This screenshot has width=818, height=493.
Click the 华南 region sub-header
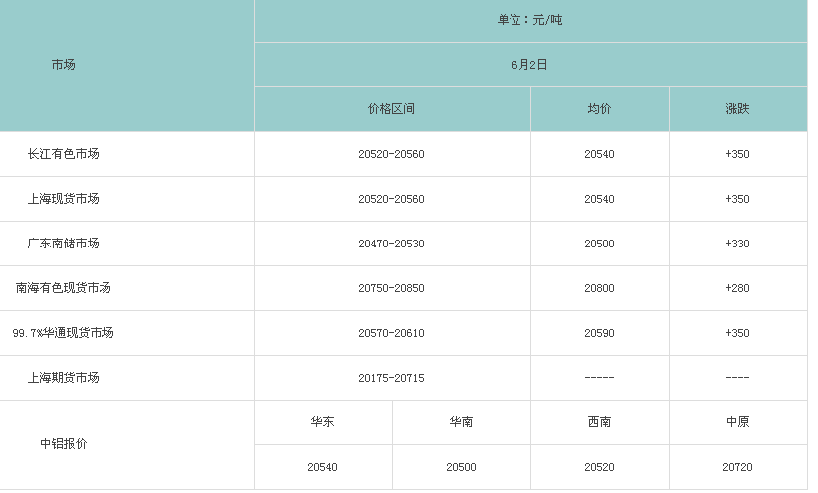click(x=461, y=422)
